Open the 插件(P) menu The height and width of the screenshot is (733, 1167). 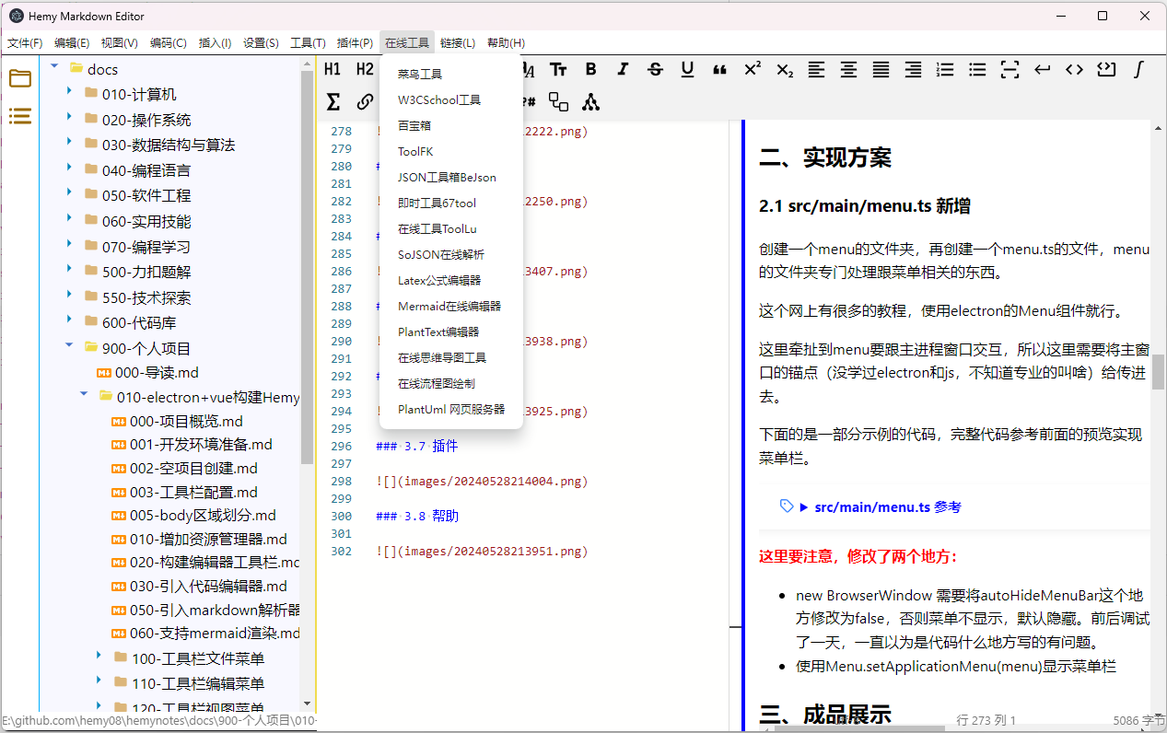click(355, 42)
